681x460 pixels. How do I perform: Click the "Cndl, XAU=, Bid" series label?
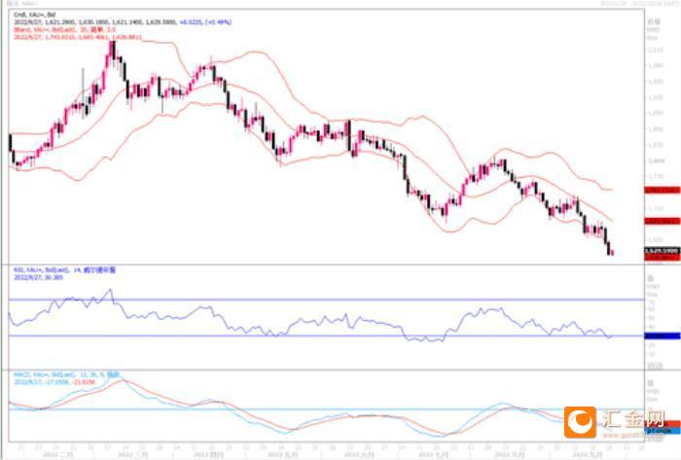pyautogui.click(x=34, y=15)
